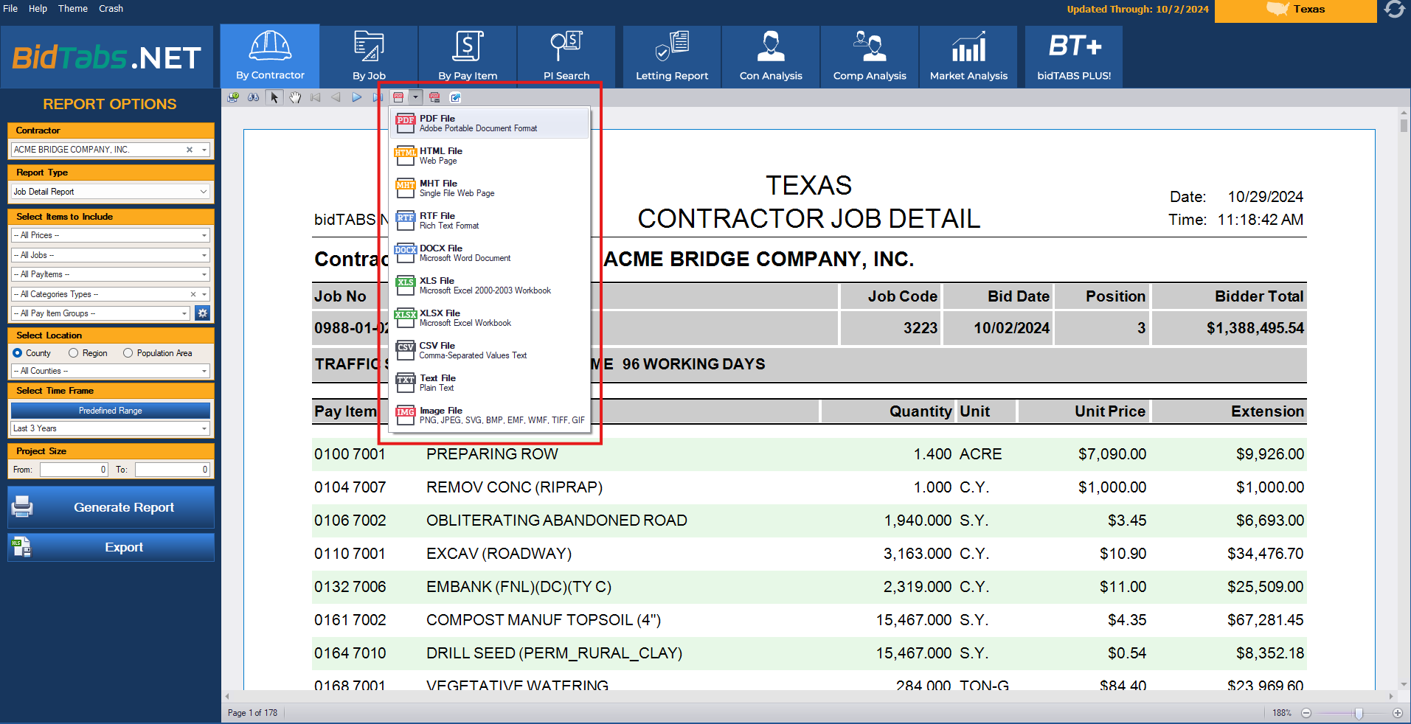Switch to the By Job tab
Image resolution: width=1411 pixels, height=724 pixels.
[369, 56]
